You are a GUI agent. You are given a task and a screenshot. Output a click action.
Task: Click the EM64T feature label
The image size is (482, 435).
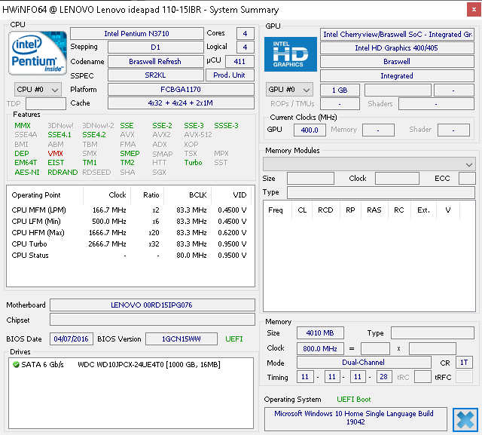(26, 162)
